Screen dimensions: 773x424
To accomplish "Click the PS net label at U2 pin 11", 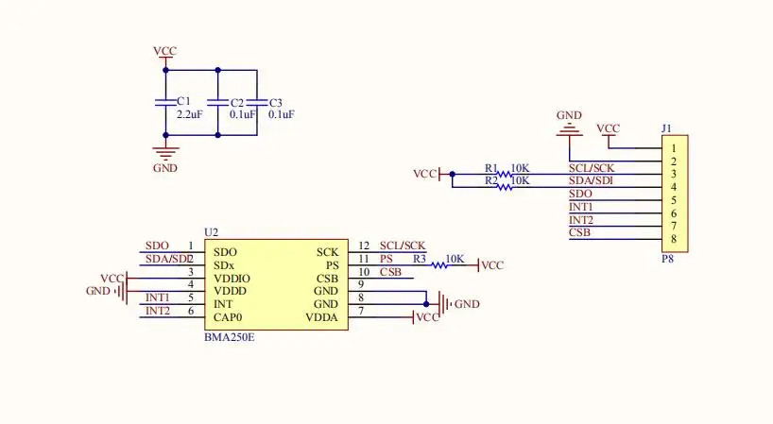I will [386, 259].
